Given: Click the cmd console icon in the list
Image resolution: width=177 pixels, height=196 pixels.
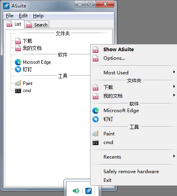Looking at the screenshot, I should click(x=18, y=91).
